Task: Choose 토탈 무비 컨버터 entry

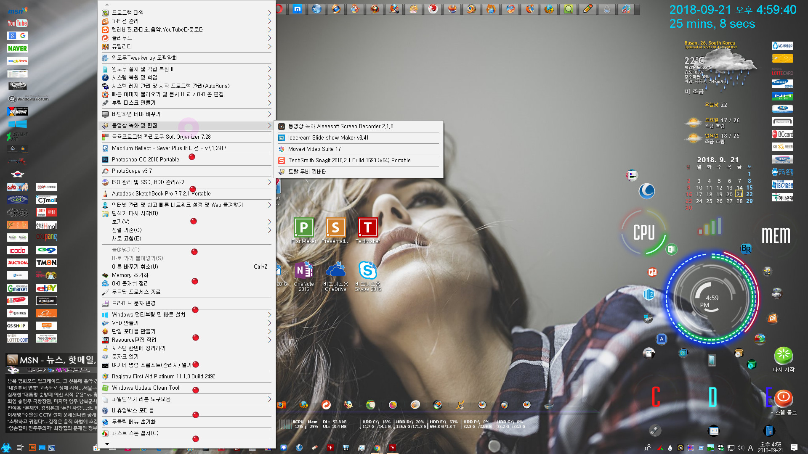Action: (x=359, y=172)
